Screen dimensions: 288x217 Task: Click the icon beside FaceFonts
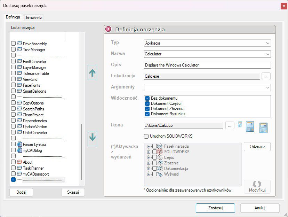(19, 85)
